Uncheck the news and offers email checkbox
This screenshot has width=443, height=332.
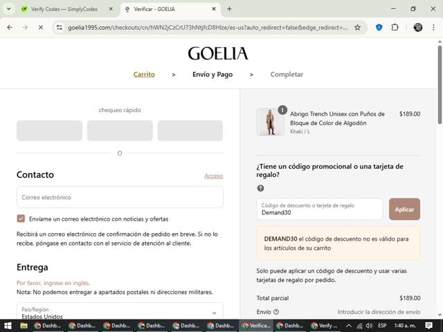(21, 219)
